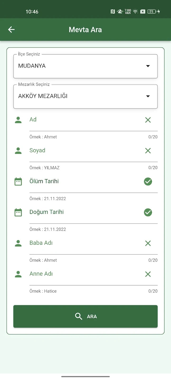Clear the Anne Adı field with its X icon
The image size is (171, 380).
[x=148, y=274]
